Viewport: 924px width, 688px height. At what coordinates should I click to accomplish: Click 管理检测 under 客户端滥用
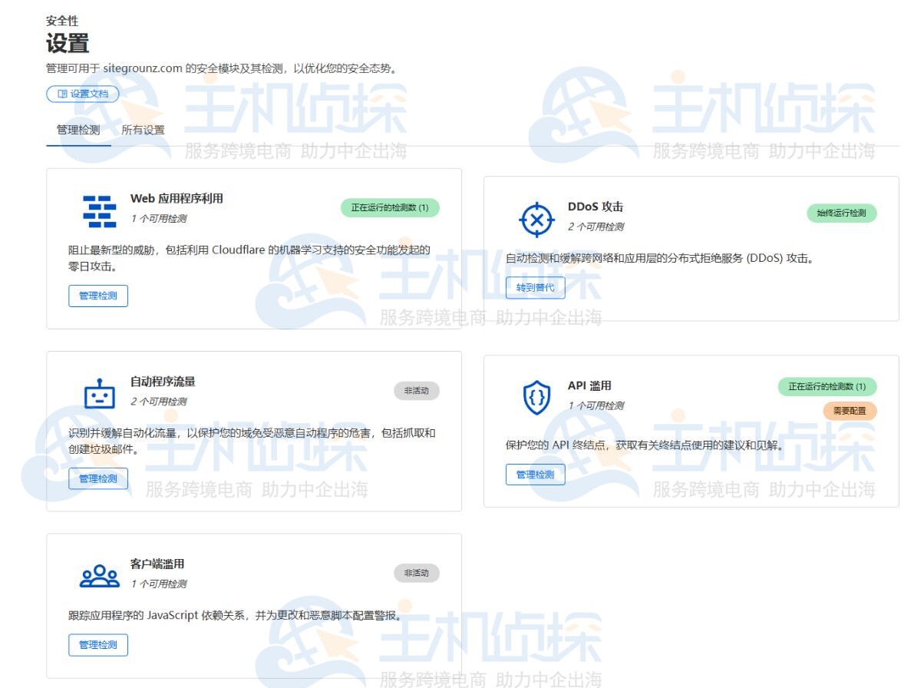[98, 645]
